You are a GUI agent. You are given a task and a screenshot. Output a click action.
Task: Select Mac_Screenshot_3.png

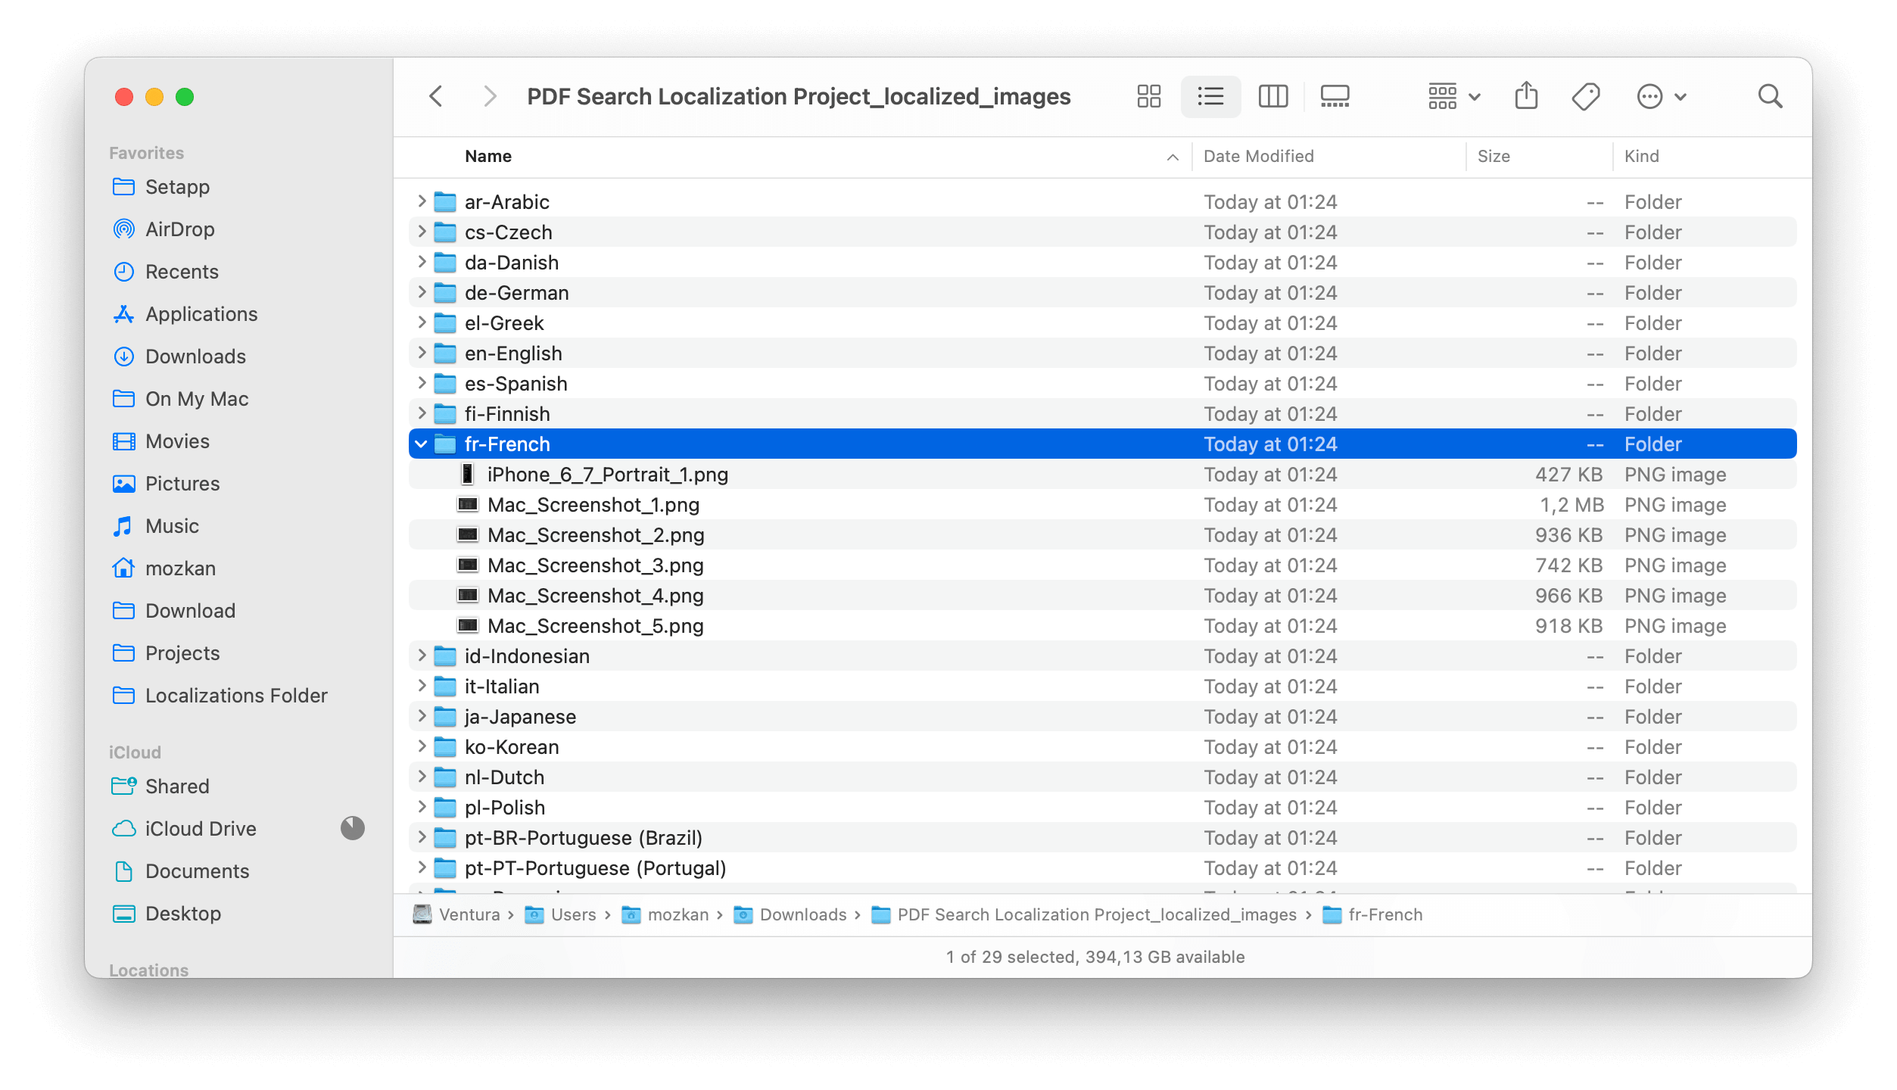click(595, 565)
